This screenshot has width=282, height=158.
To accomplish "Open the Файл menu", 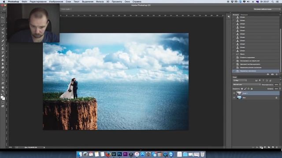I will 24,1.
